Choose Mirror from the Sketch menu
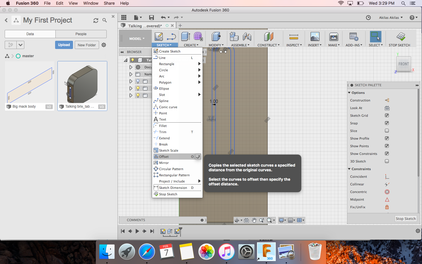422x264 pixels. coord(164,163)
